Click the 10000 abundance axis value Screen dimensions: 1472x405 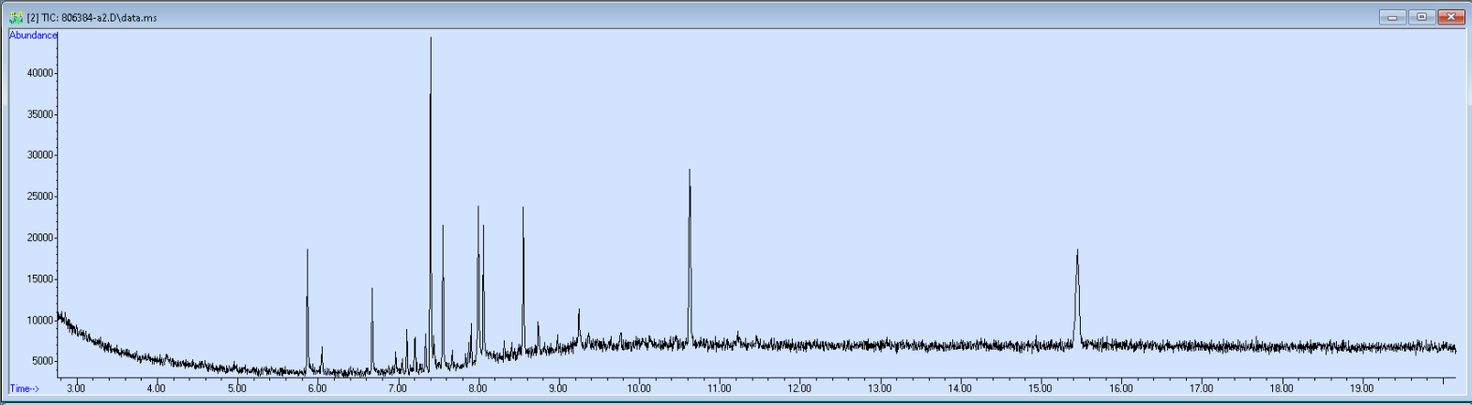click(40, 321)
